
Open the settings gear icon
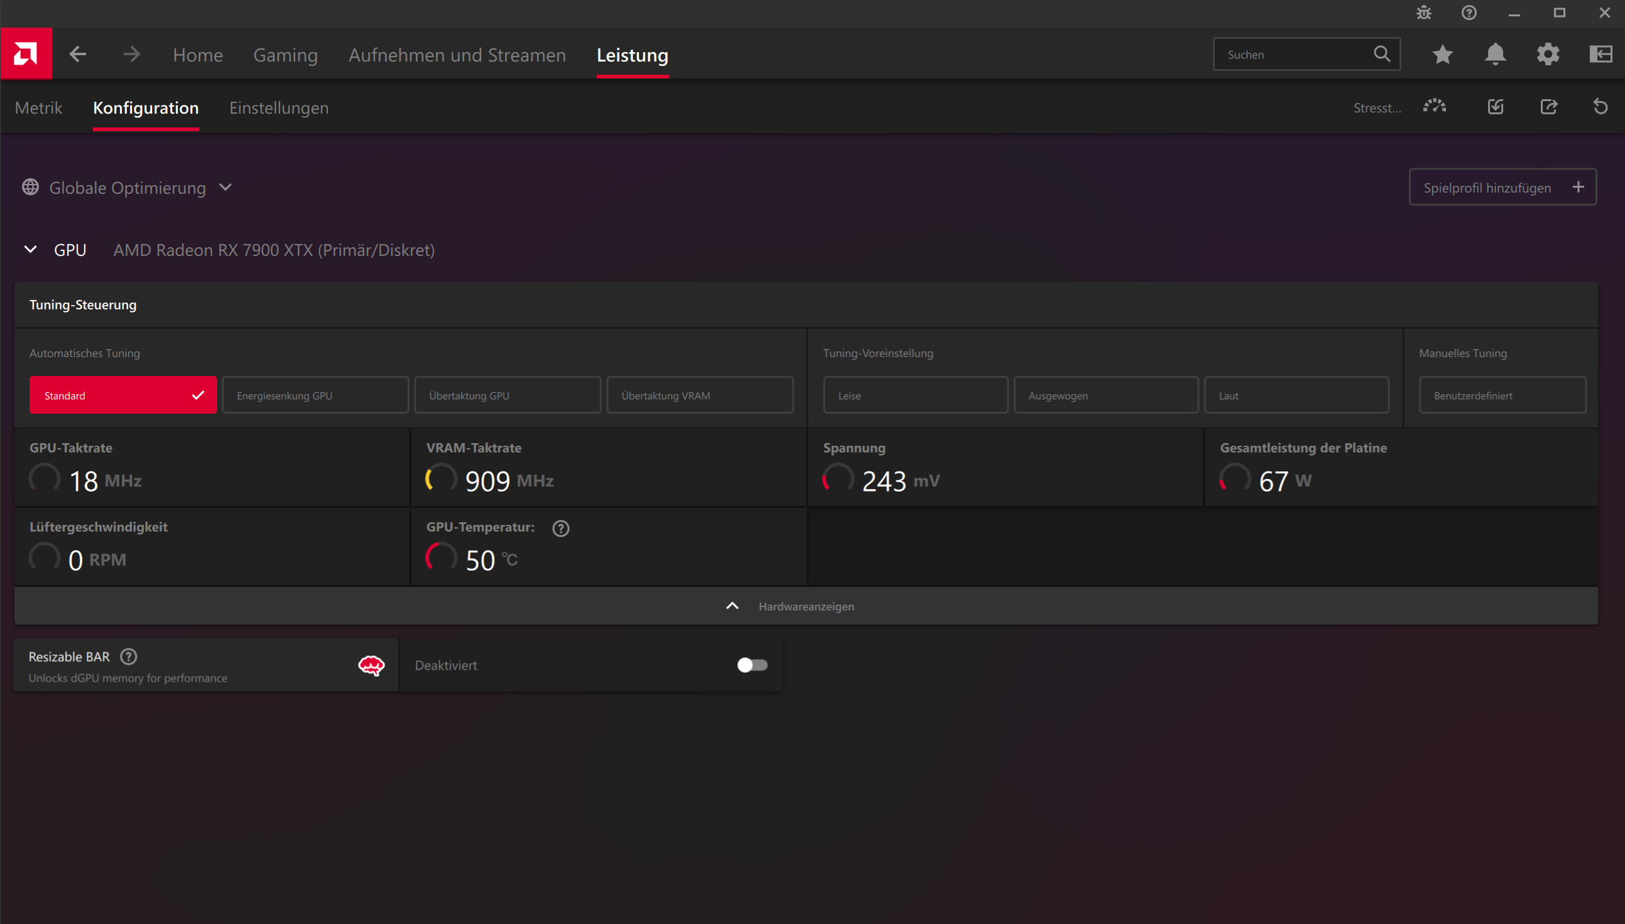click(1548, 55)
